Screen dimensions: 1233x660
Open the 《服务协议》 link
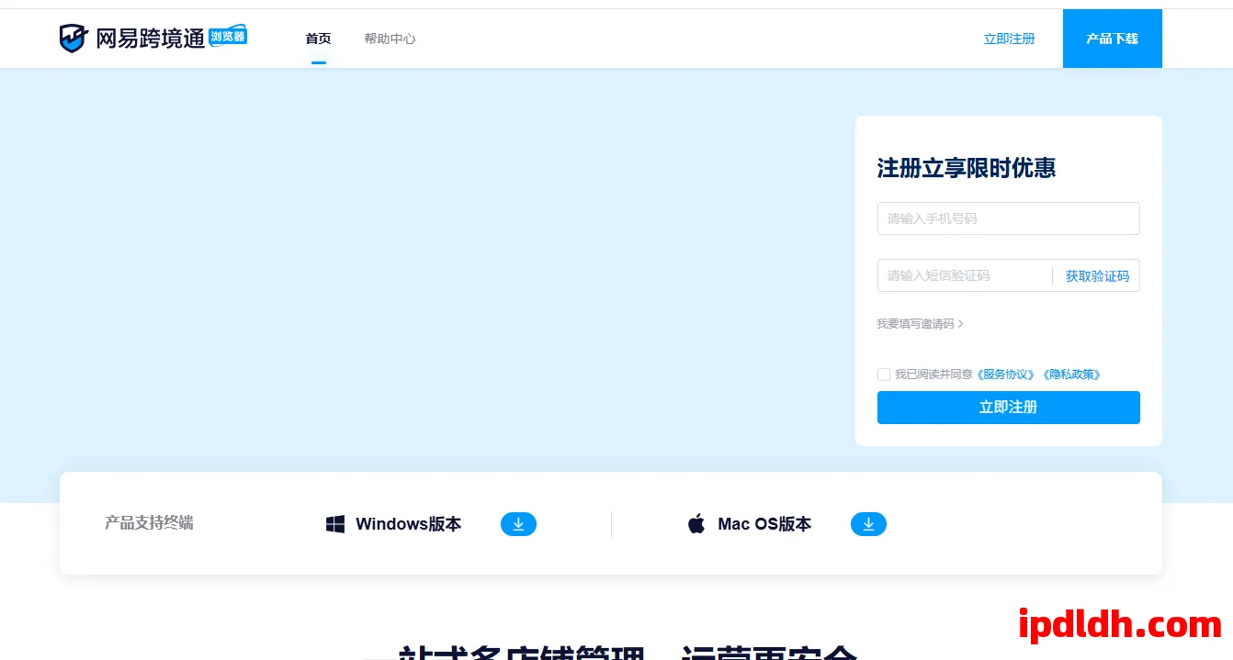[1005, 375]
